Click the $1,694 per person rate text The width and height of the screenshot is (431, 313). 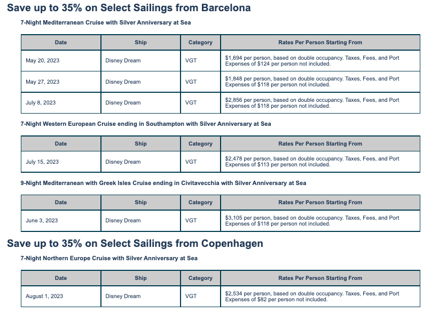312,61
